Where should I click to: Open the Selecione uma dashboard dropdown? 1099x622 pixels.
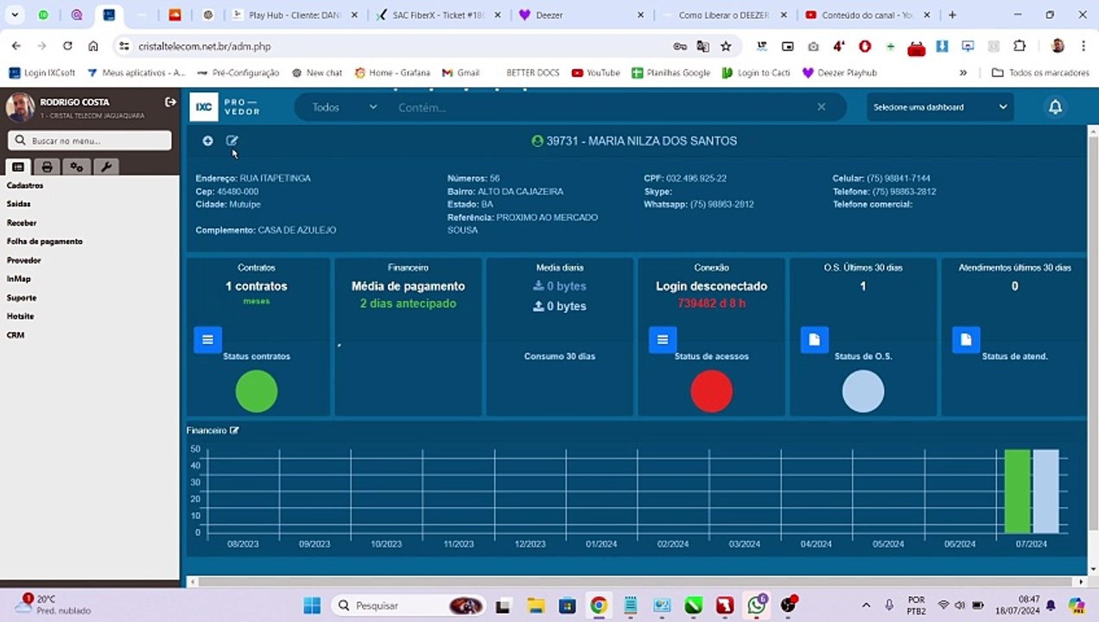point(940,107)
